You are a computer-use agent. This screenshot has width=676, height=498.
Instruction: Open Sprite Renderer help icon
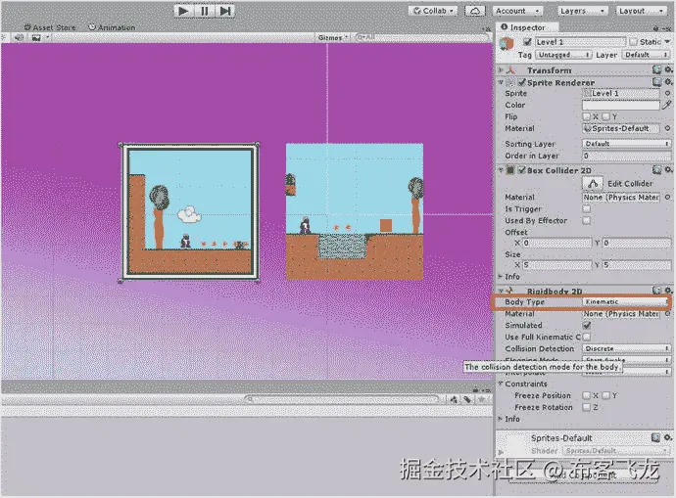656,82
